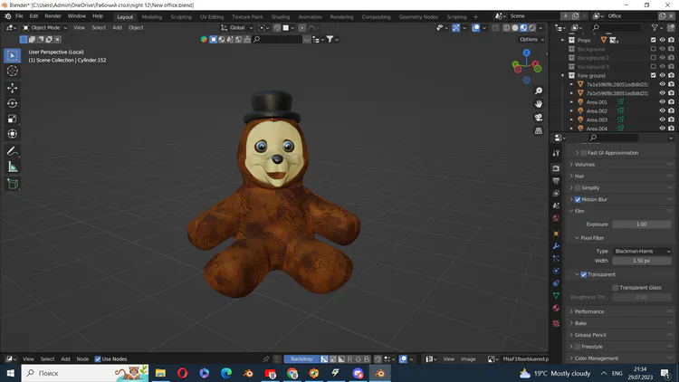Click the Blender logo menu icon
The height and width of the screenshot is (382, 679).
pos(8,16)
